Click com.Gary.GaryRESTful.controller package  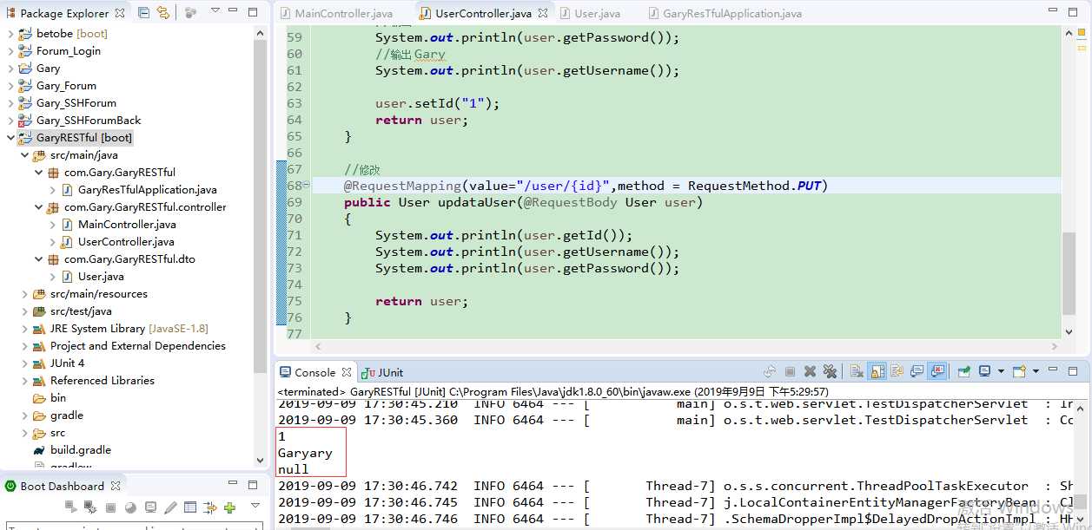145,207
